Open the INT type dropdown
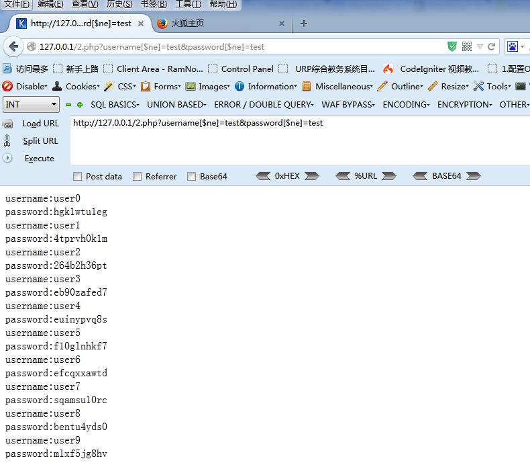 [x=31, y=104]
